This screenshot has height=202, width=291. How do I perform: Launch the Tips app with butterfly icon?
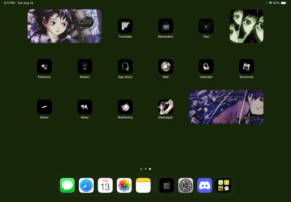pos(206,26)
